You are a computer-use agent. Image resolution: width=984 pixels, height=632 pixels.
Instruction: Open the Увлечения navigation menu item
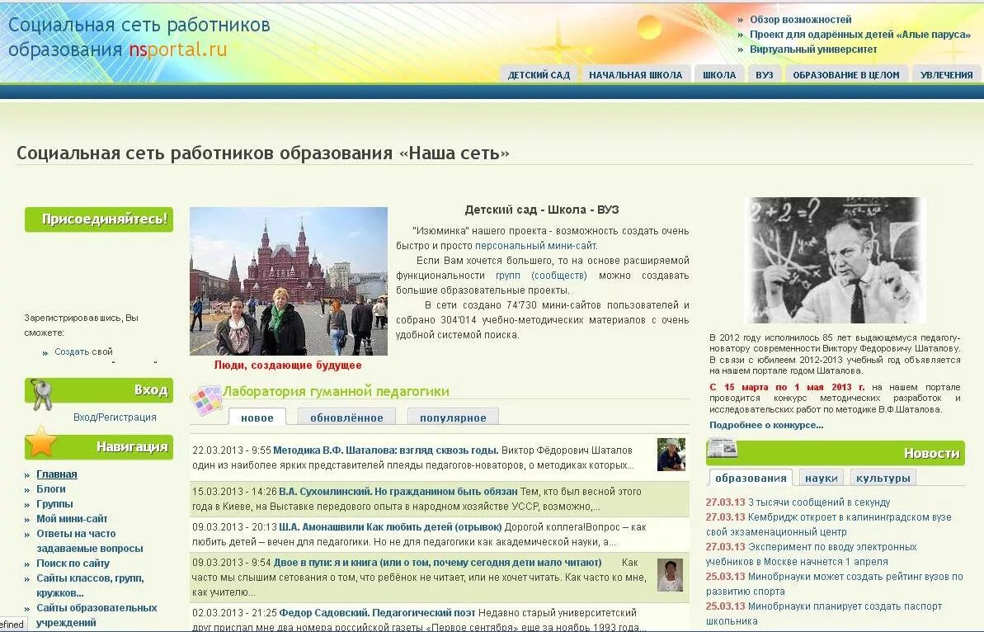947,73
